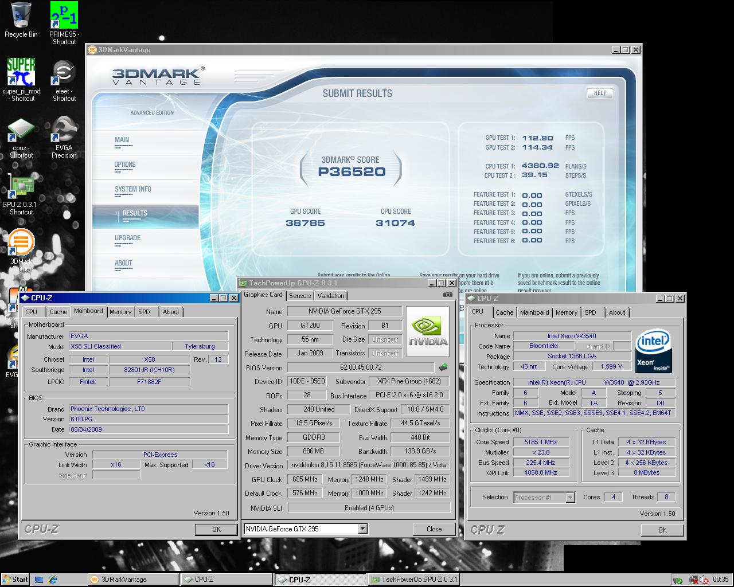The image size is (734, 587).
Task: Click the muted volume tray icon
Action: 703,580
